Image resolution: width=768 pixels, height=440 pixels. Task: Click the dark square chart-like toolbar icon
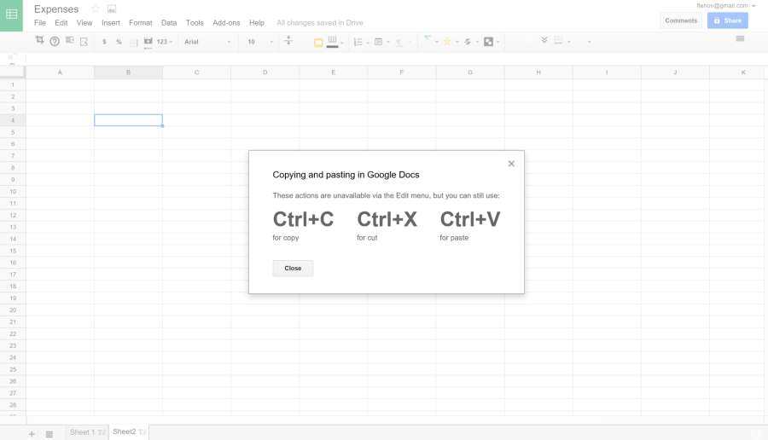(488, 42)
